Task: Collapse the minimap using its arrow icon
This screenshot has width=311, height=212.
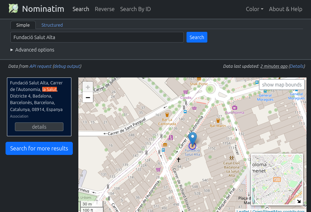Action: (299, 201)
